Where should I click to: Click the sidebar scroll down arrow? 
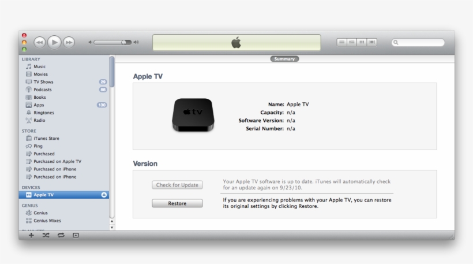(x=112, y=228)
